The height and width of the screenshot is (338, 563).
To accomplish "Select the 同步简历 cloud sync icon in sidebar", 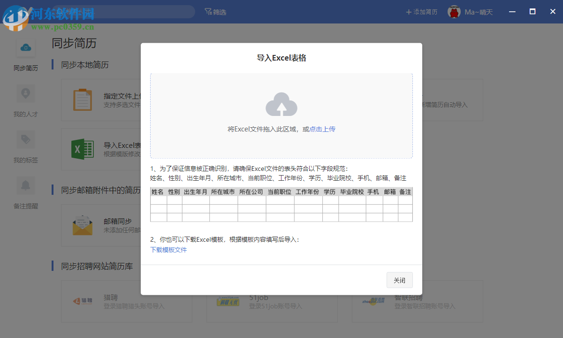I will click(26, 47).
